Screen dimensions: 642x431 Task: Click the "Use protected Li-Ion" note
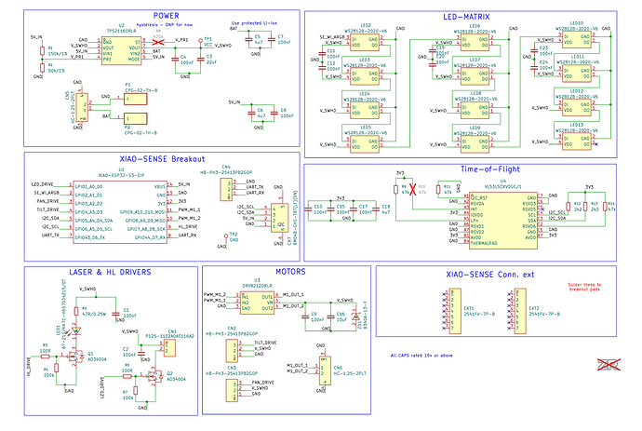pyautogui.click(x=254, y=23)
